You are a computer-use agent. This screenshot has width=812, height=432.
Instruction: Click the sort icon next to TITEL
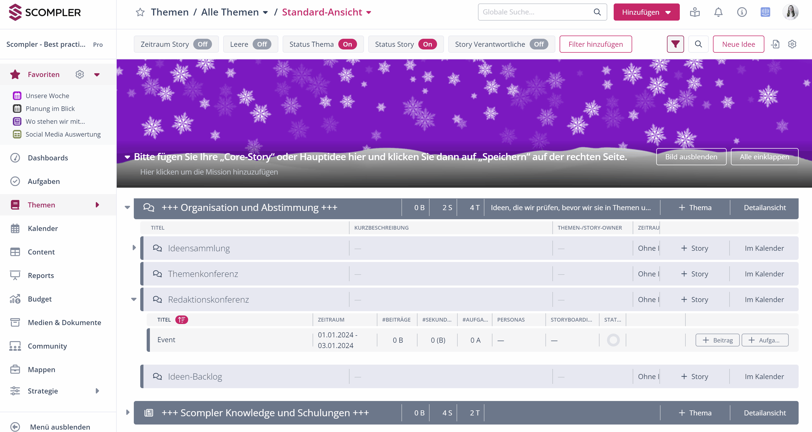coord(181,320)
